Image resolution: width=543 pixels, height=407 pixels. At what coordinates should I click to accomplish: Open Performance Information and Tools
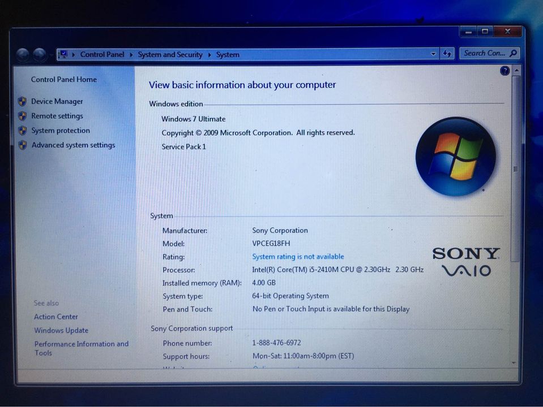coord(82,348)
